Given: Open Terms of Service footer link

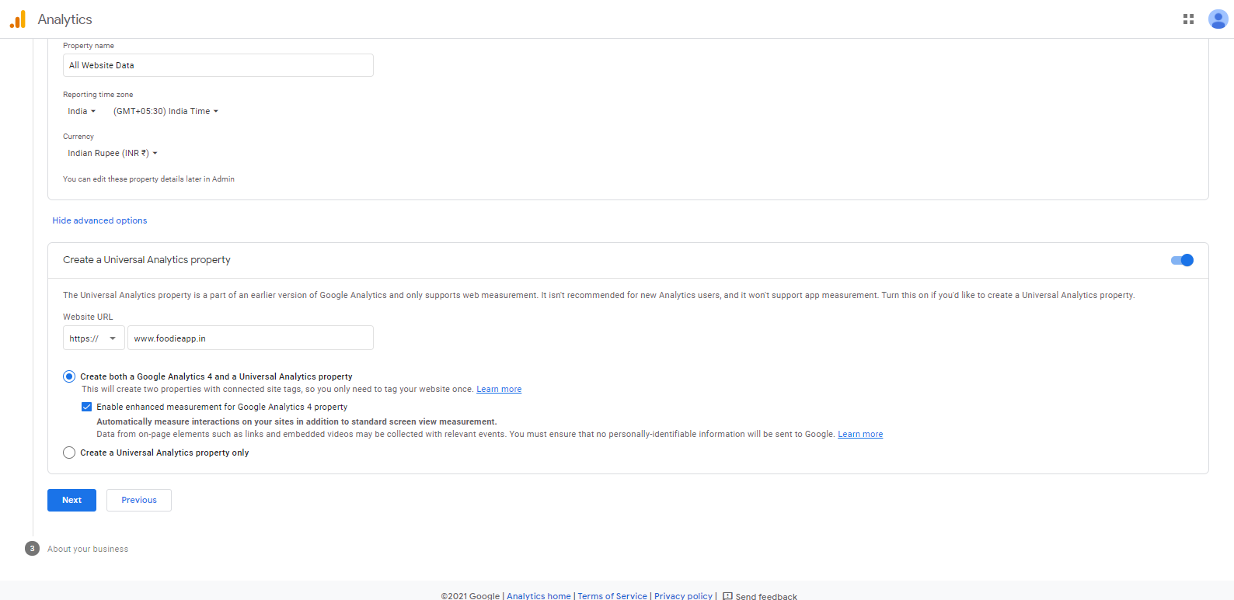Looking at the screenshot, I should pos(612,596).
